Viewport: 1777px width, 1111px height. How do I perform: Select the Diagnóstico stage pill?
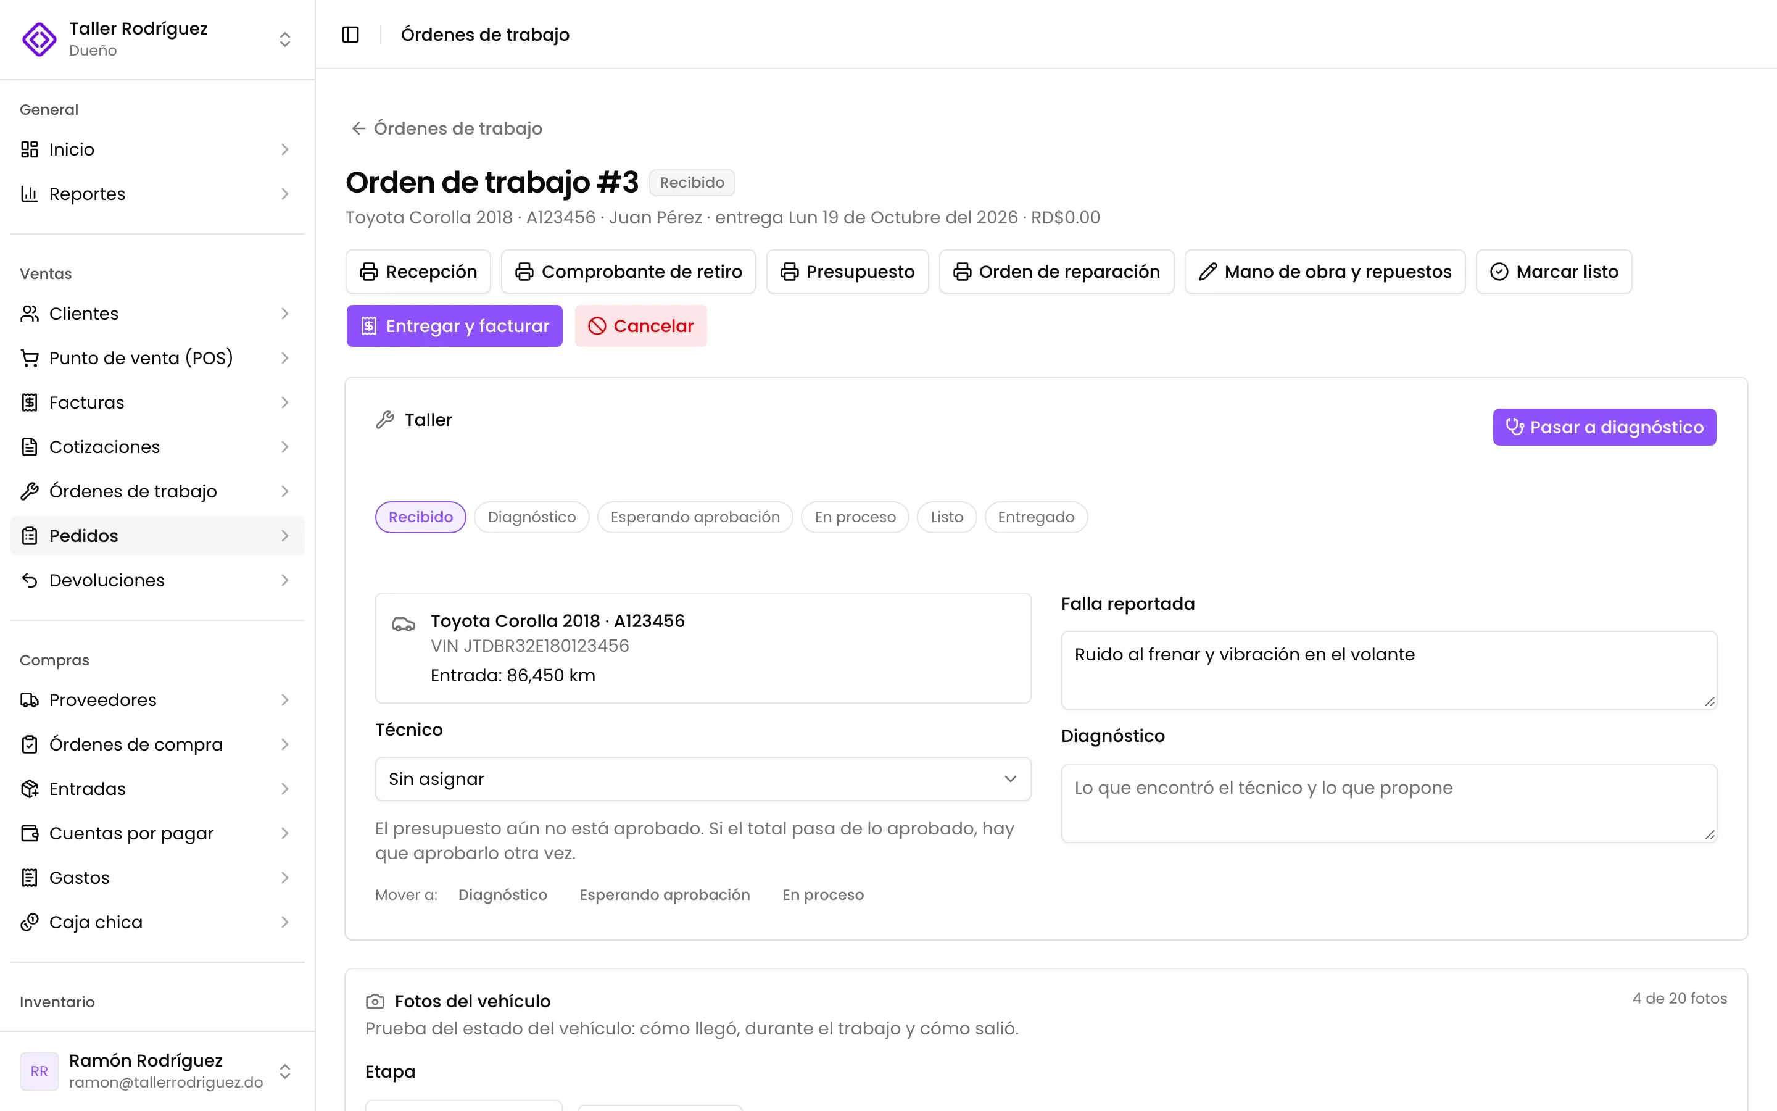(x=532, y=517)
